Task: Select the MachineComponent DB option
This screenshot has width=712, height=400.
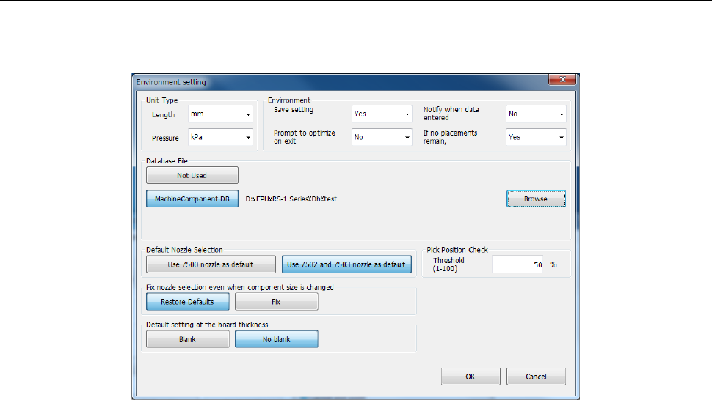Action: point(192,199)
